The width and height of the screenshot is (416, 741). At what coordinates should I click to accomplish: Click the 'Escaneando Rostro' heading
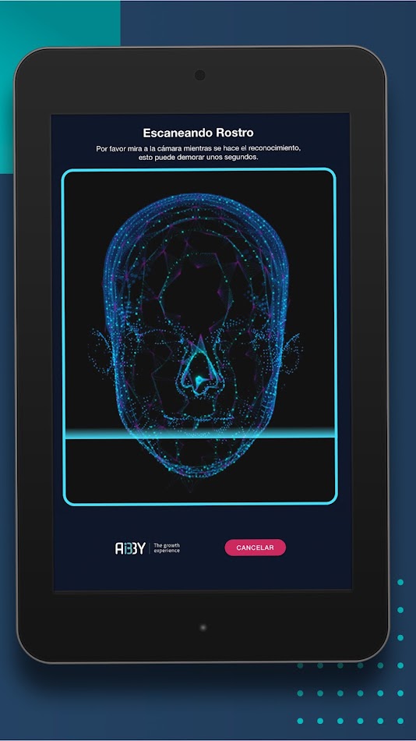tap(199, 133)
